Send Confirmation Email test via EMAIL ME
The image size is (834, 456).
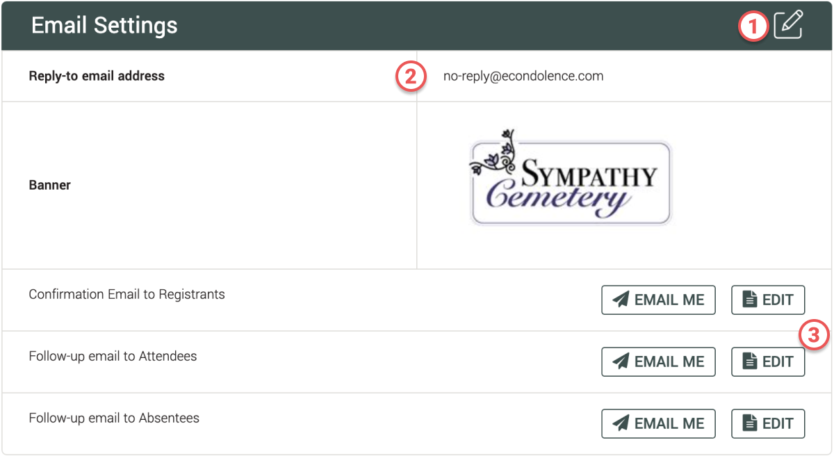pos(658,300)
